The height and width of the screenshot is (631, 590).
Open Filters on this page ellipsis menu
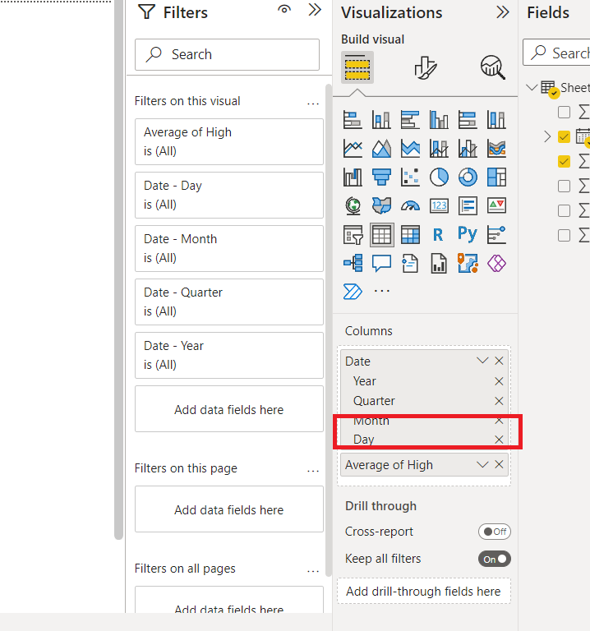313,471
